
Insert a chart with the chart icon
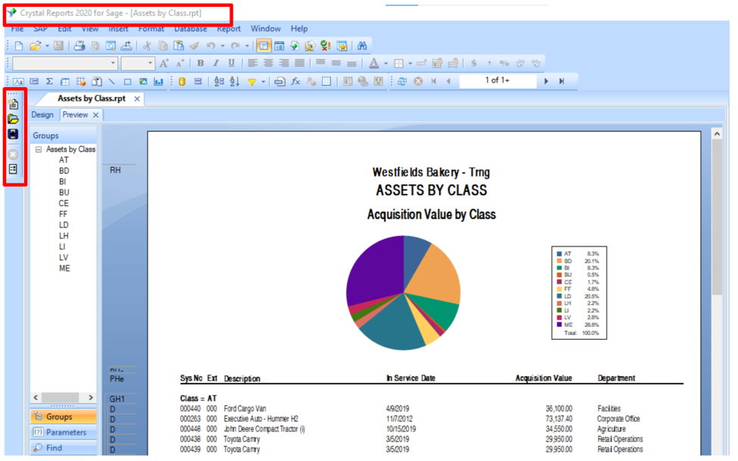[158, 81]
